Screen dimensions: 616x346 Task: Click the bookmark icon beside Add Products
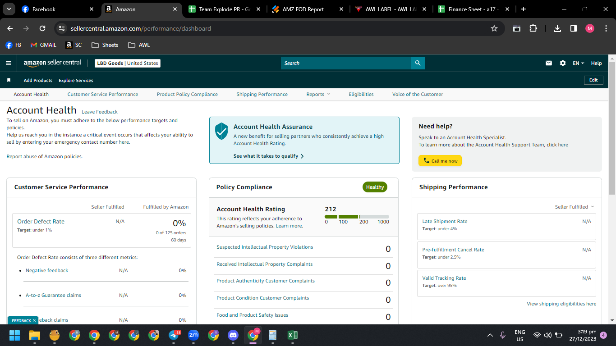tap(9, 80)
